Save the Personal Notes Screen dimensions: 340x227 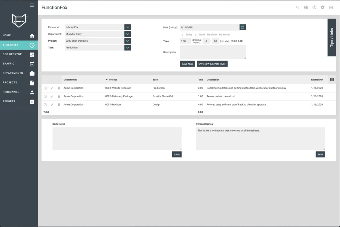320,155
